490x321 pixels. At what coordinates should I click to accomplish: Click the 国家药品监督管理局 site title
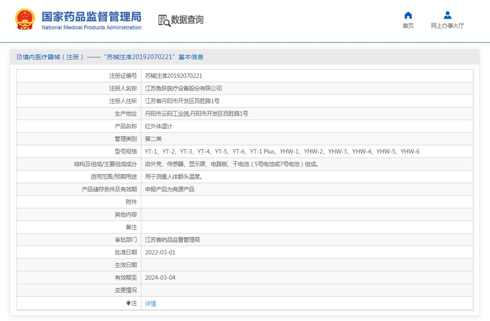91,17
